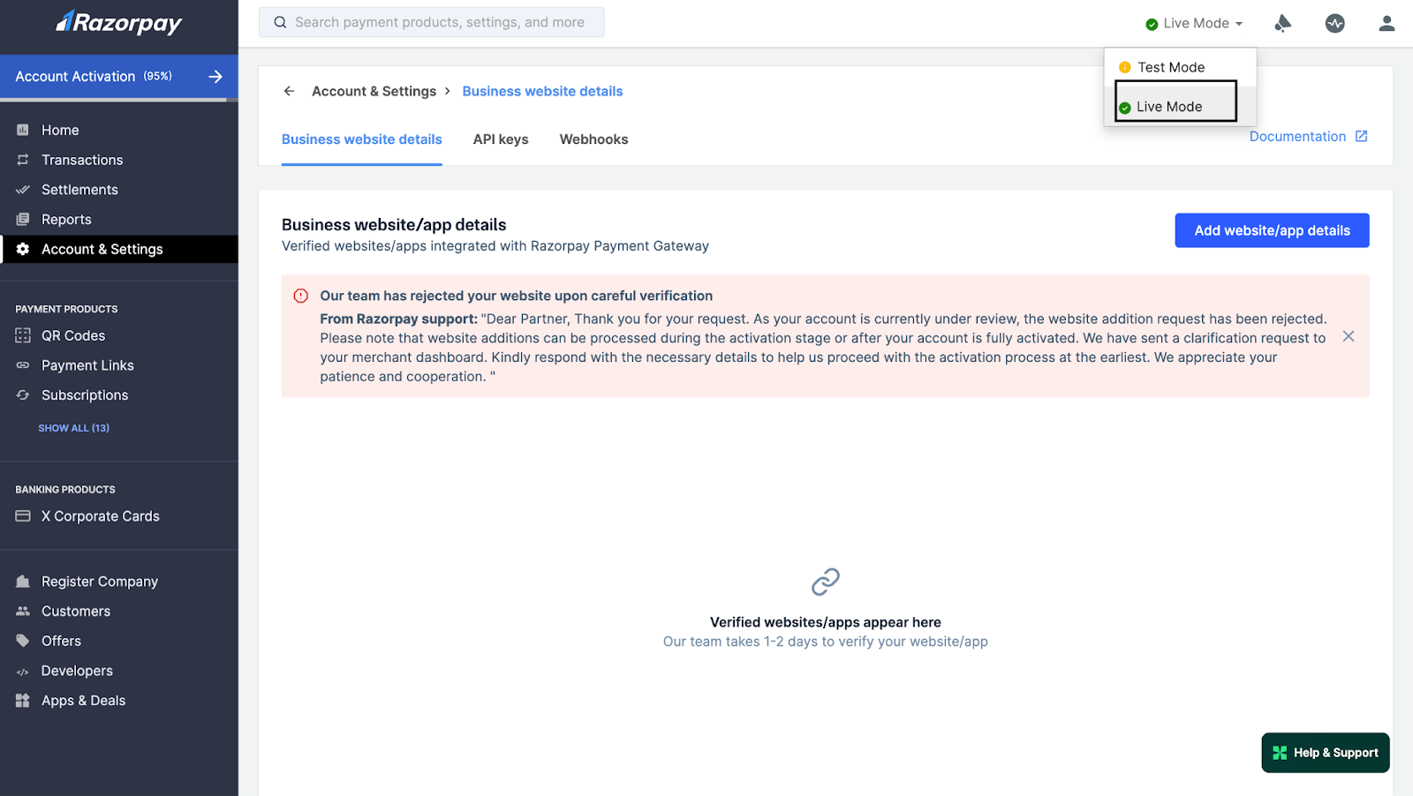Click the Business website/app details heading
The image size is (1413, 796).
pyautogui.click(x=394, y=225)
